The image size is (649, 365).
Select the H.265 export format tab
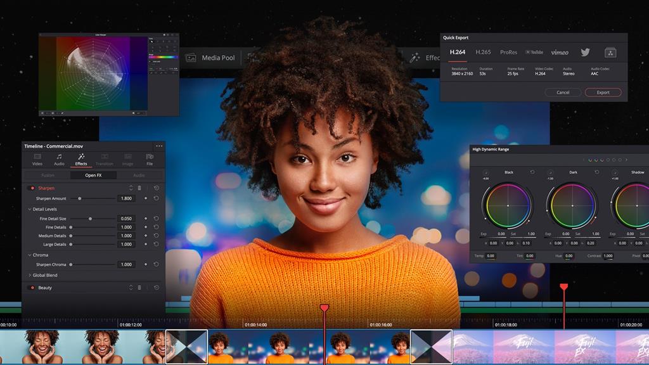click(483, 52)
